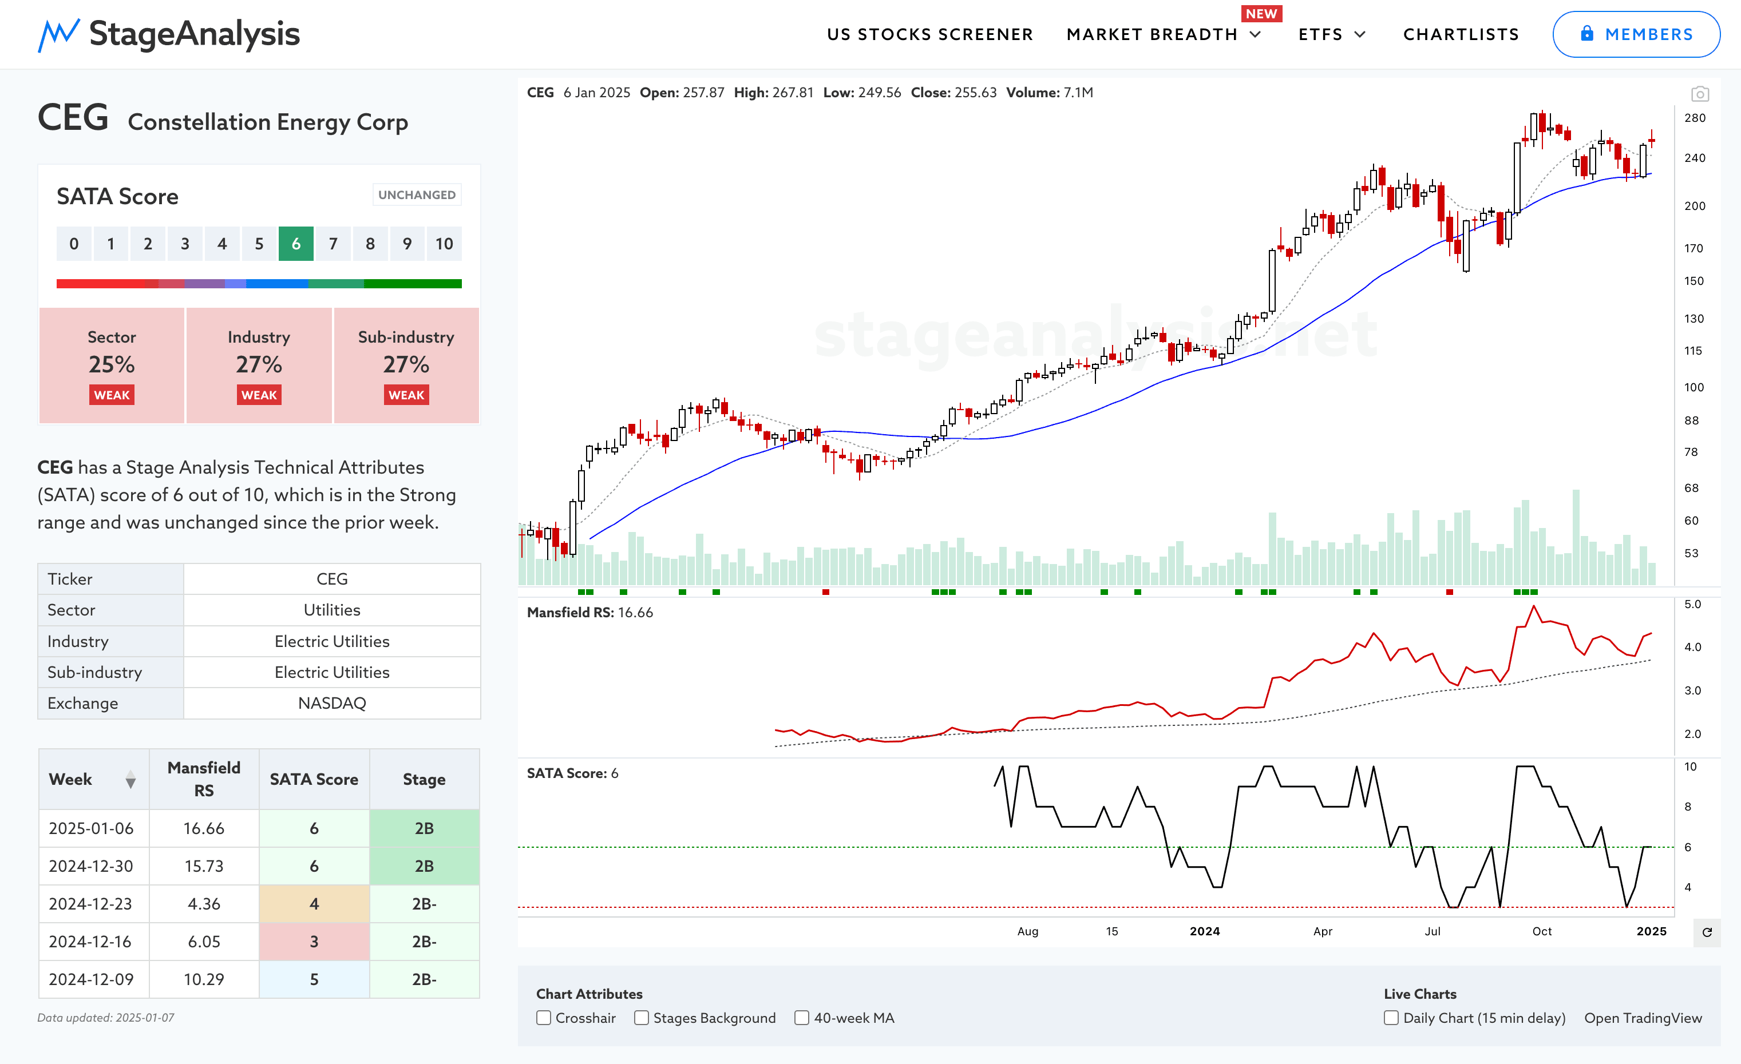Click the SATA Score: 6 chart label
This screenshot has width=1741, height=1064.
[x=572, y=773]
